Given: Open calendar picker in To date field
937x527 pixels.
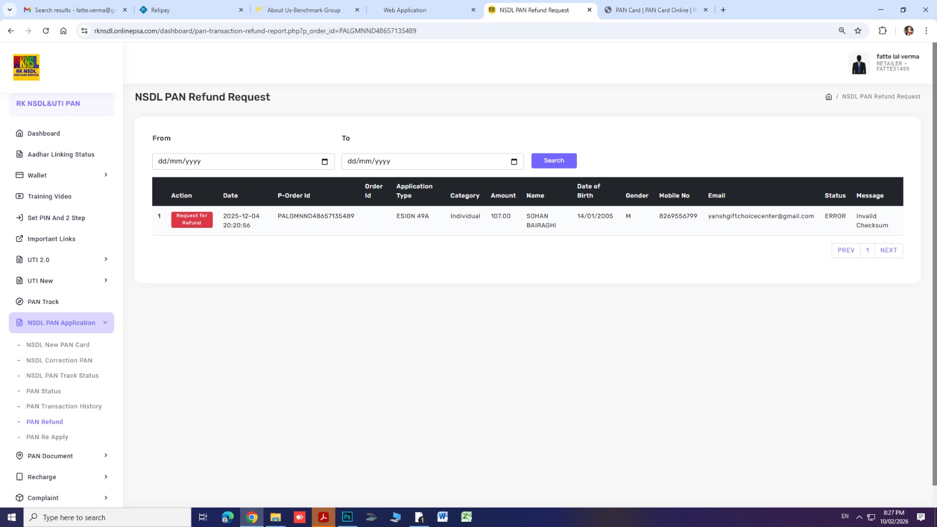Looking at the screenshot, I should (514, 162).
